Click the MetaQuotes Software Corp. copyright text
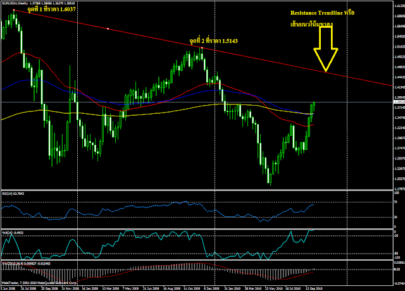This screenshot has width=405, height=291. [x=39, y=283]
